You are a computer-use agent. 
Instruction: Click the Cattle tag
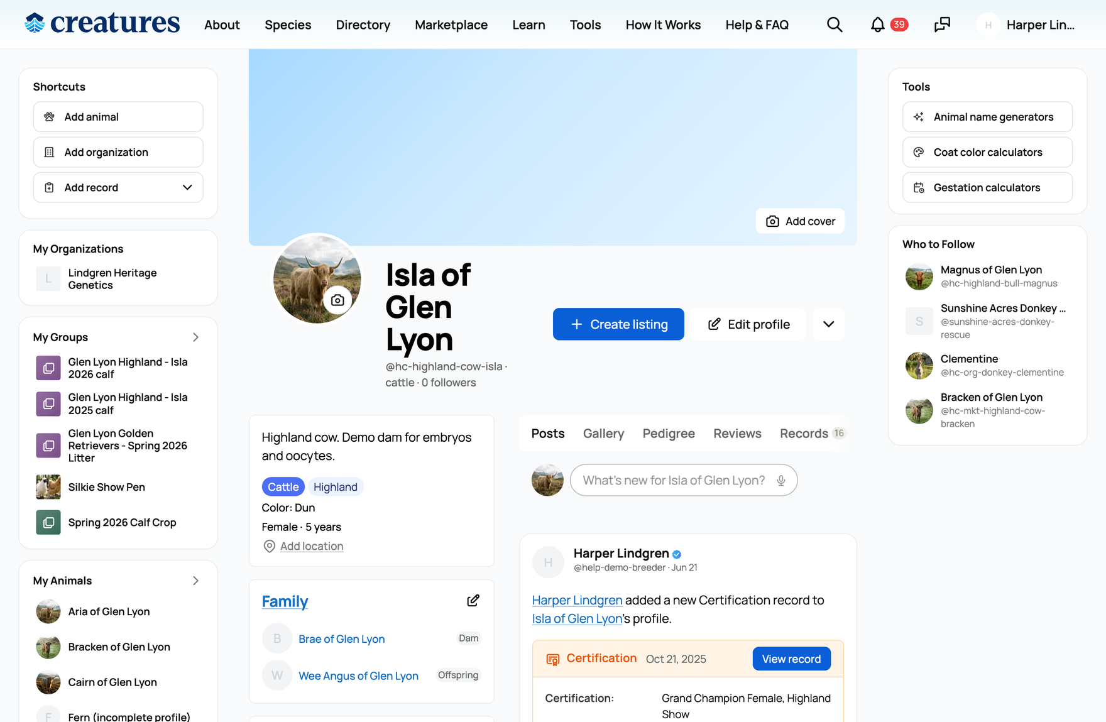click(283, 487)
